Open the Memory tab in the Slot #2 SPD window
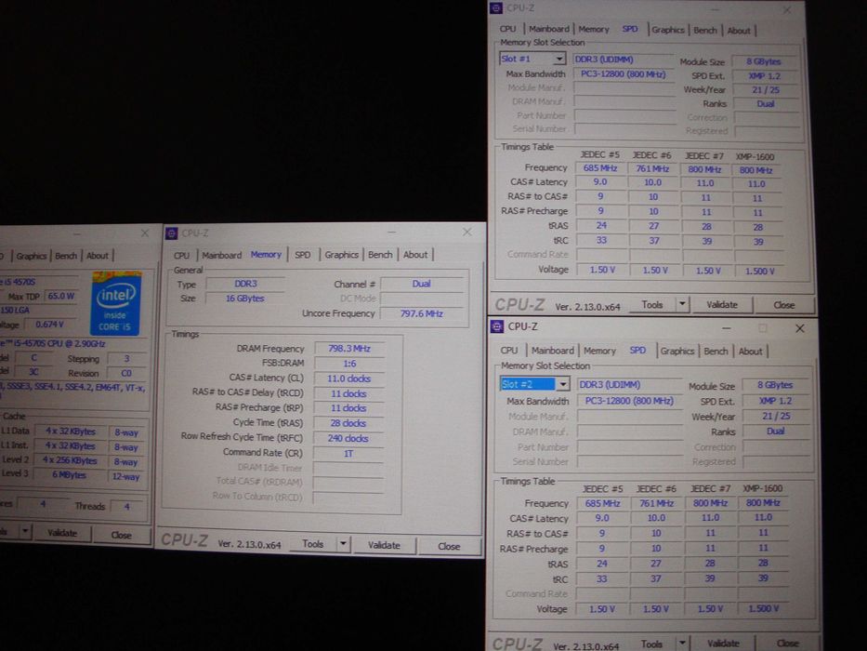The image size is (867, 651). (599, 351)
